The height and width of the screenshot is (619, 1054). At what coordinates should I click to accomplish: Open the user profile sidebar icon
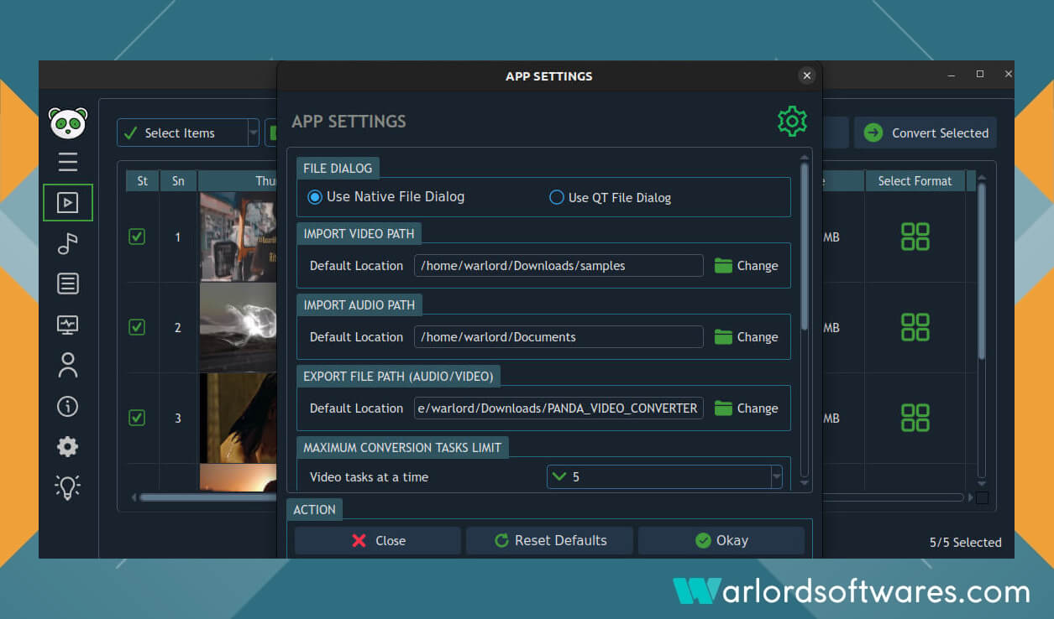pyautogui.click(x=68, y=365)
